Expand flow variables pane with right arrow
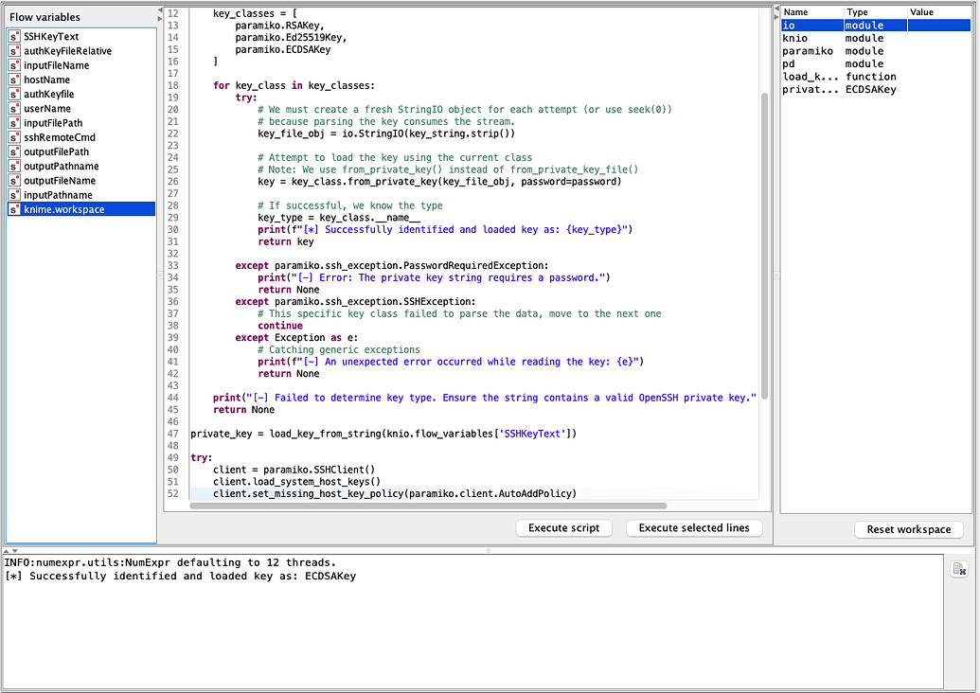This screenshot has width=980, height=693. click(159, 18)
